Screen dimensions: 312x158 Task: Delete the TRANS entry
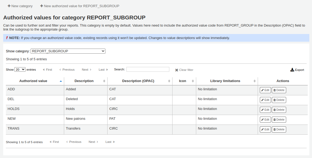(x=279, y=129)
